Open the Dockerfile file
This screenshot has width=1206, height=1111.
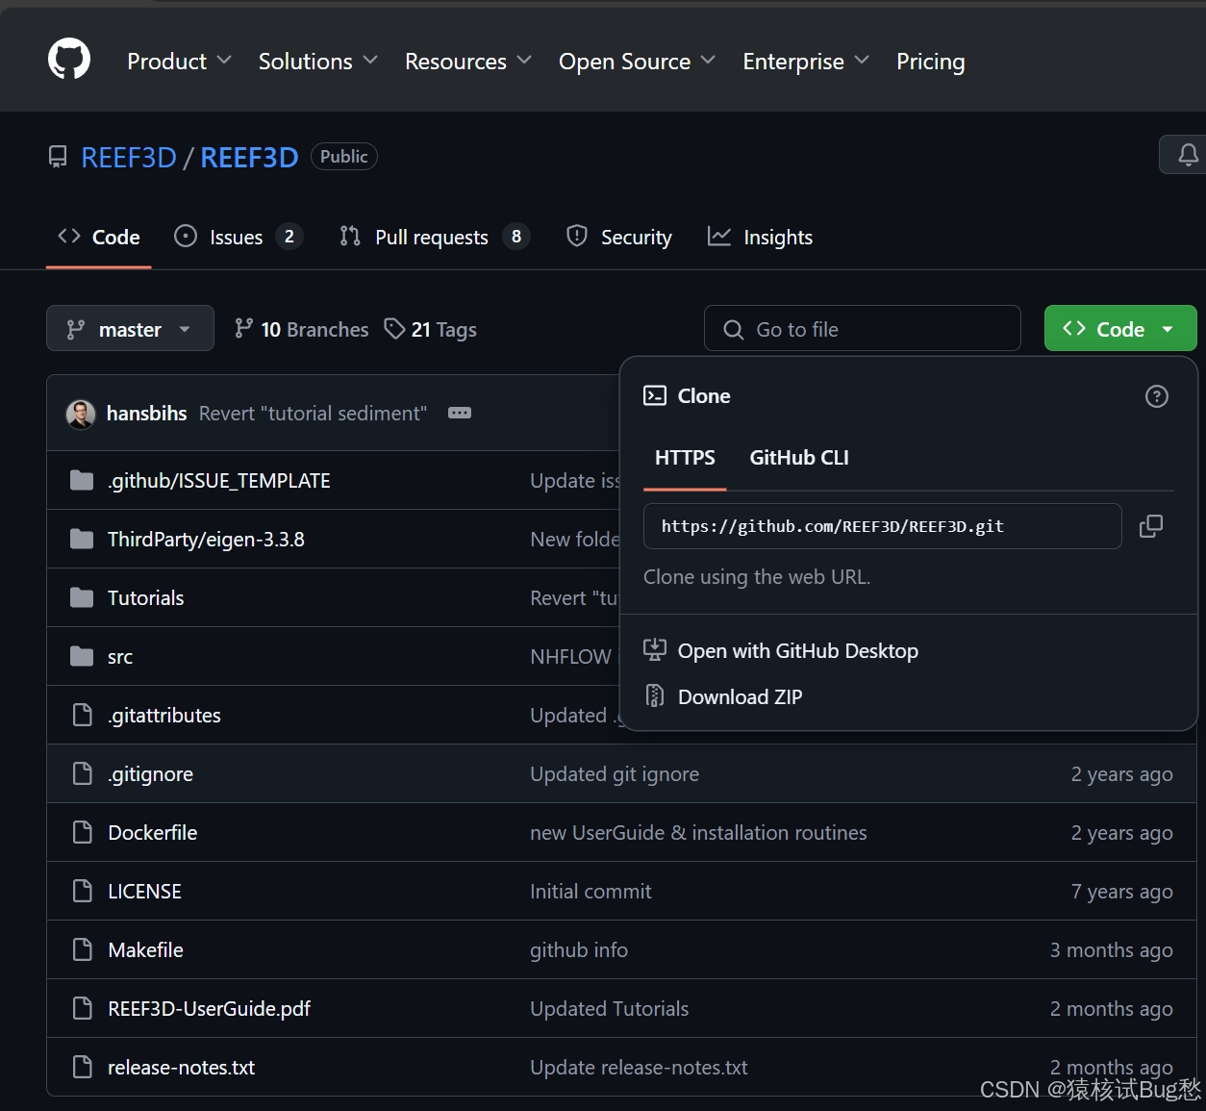coord(152,832)
